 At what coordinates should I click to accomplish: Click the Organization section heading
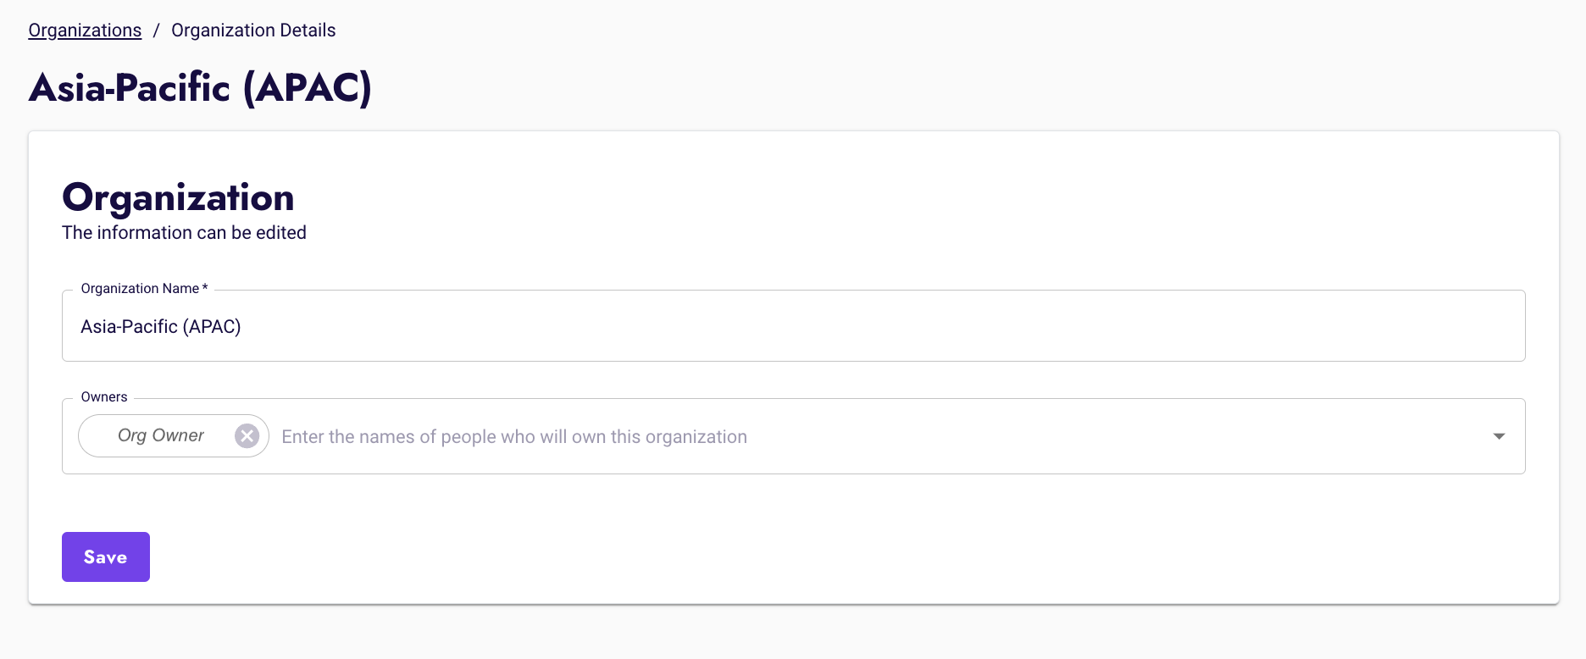pyautogui.click(x=178, y=197)
